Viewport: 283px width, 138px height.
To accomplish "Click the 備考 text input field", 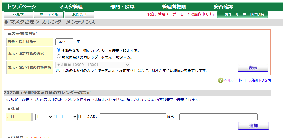I will click(x=218, y=117).
